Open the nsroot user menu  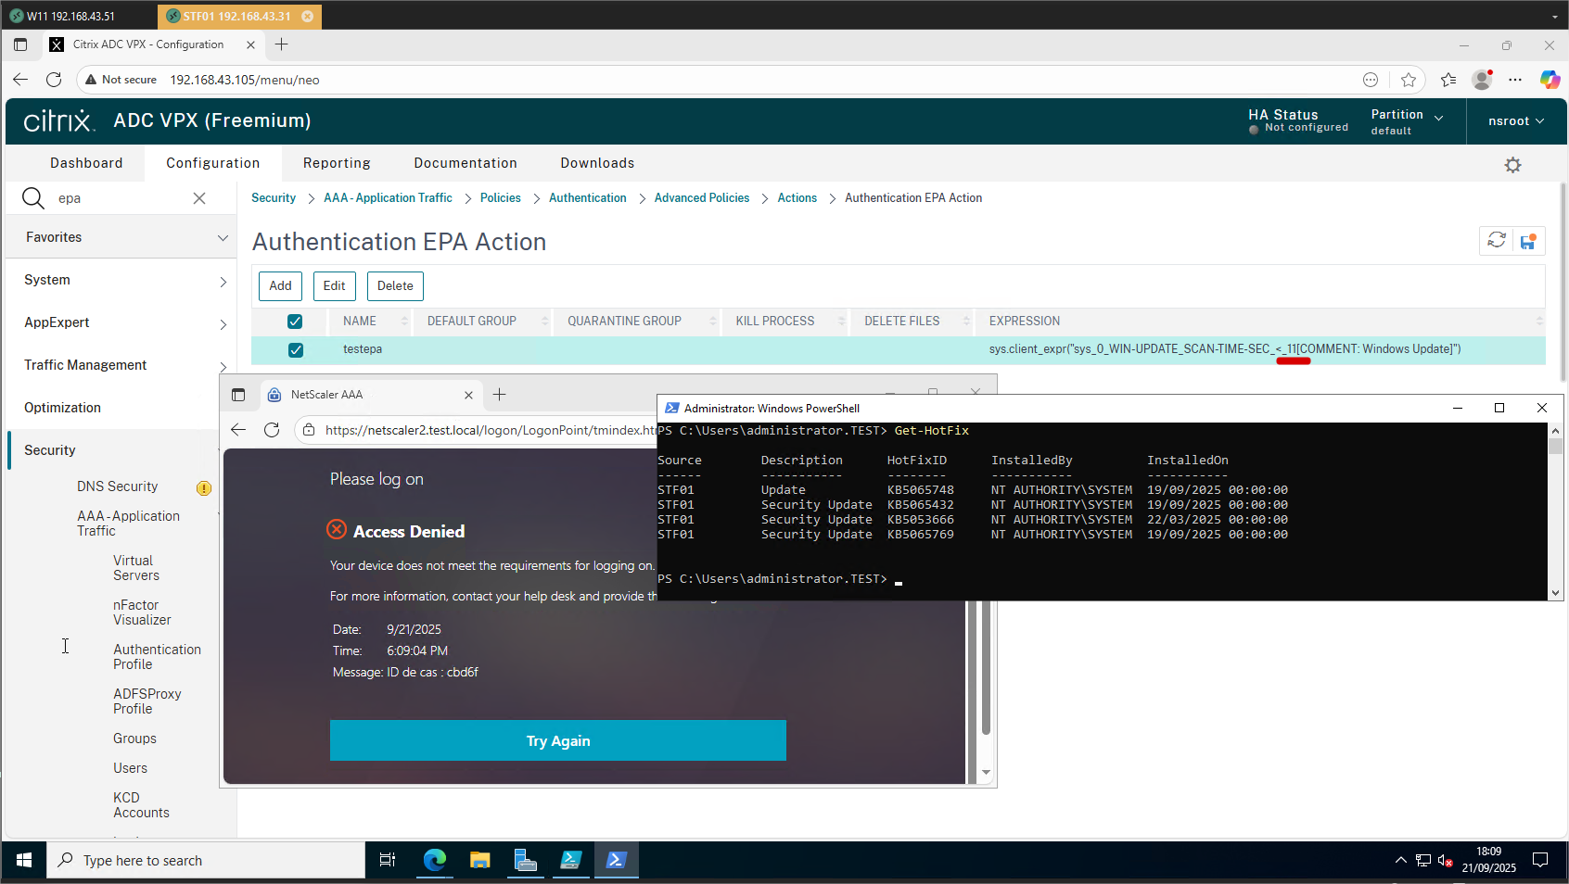pos(1515,121)
